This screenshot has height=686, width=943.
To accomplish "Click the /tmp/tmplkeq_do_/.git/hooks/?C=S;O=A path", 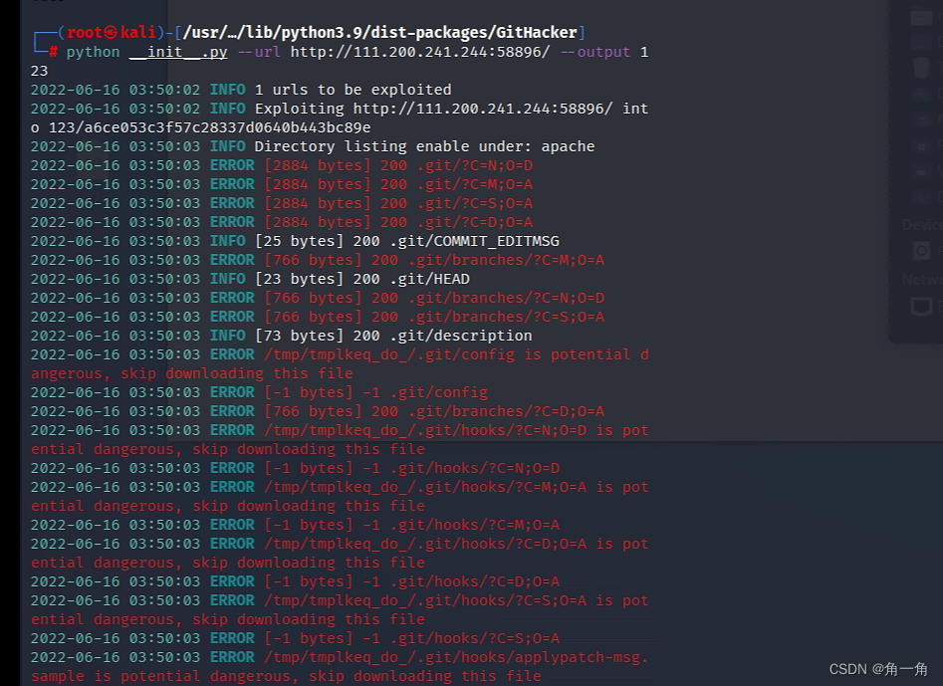I will (425, 600).
